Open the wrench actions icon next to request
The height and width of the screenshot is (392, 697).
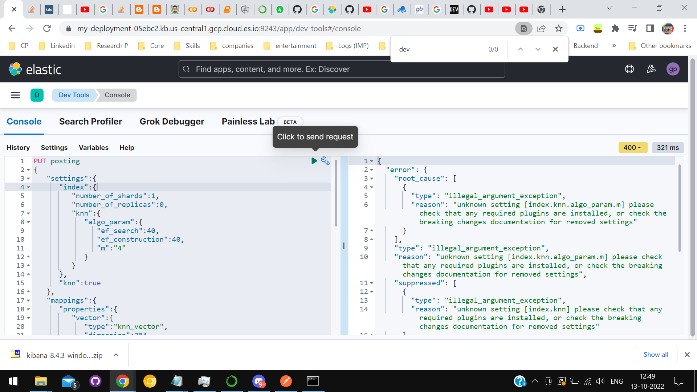[x=325, y=161]
